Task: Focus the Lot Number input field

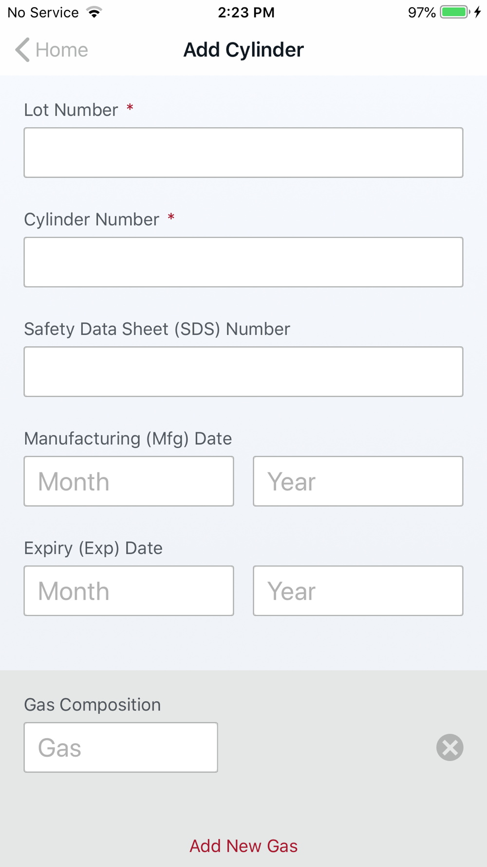Action: [x=243, y=153]
